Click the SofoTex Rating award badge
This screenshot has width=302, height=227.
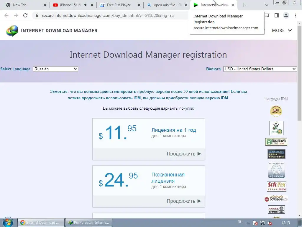click(277, 187)
